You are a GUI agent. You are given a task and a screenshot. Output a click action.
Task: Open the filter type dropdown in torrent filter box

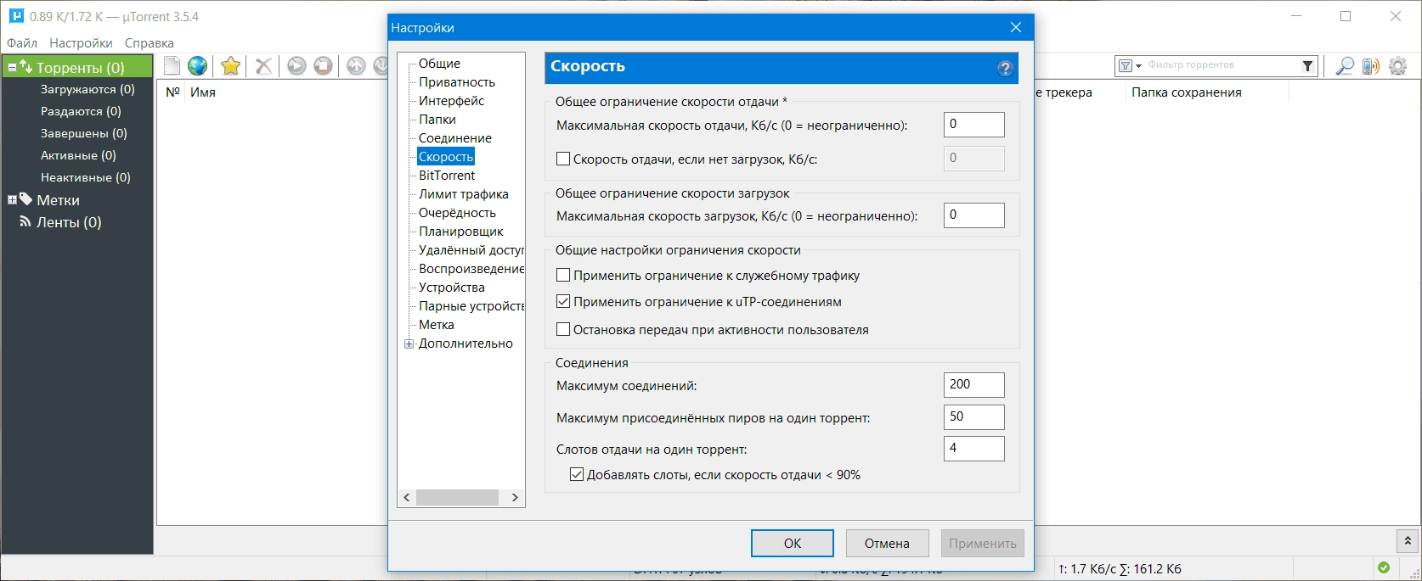(x=1131, y=65)
